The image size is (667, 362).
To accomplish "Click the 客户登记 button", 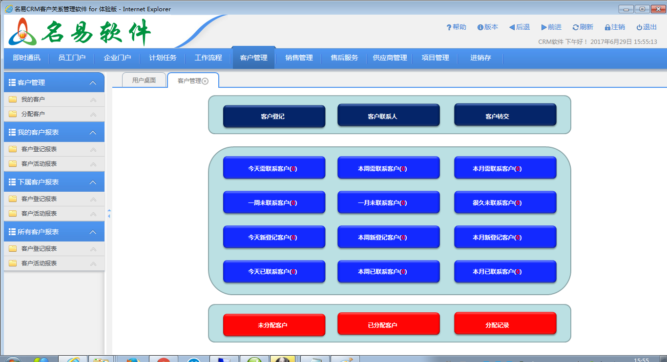I will 274,116.
